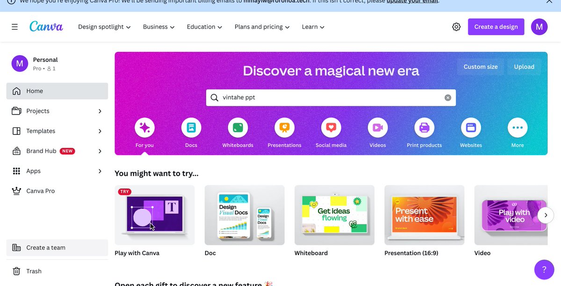561x286 pixels.
Task: Select the Print products category icon
Action: click(424, 127)
